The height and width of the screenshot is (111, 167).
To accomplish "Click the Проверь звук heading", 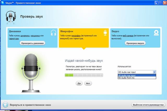I will 32,16.
